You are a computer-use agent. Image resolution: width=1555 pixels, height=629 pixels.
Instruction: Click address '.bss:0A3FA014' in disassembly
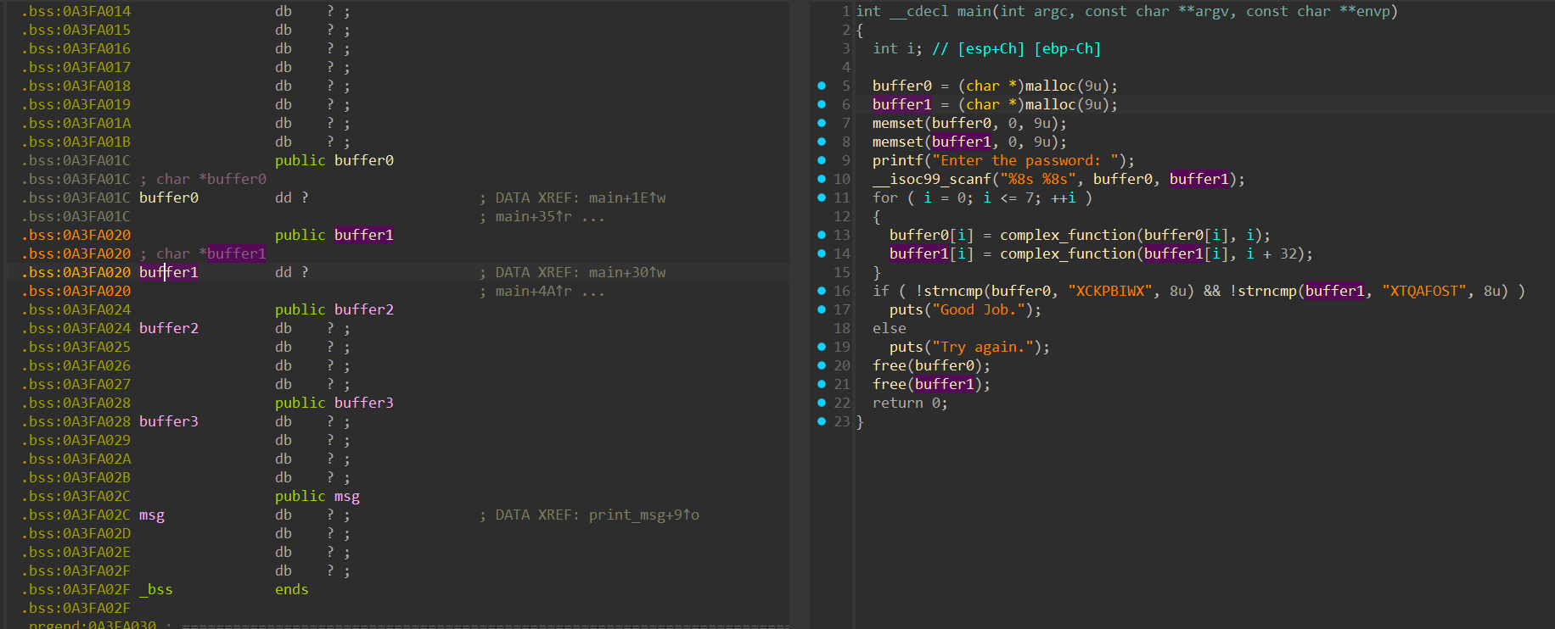[x=76, y=11]
